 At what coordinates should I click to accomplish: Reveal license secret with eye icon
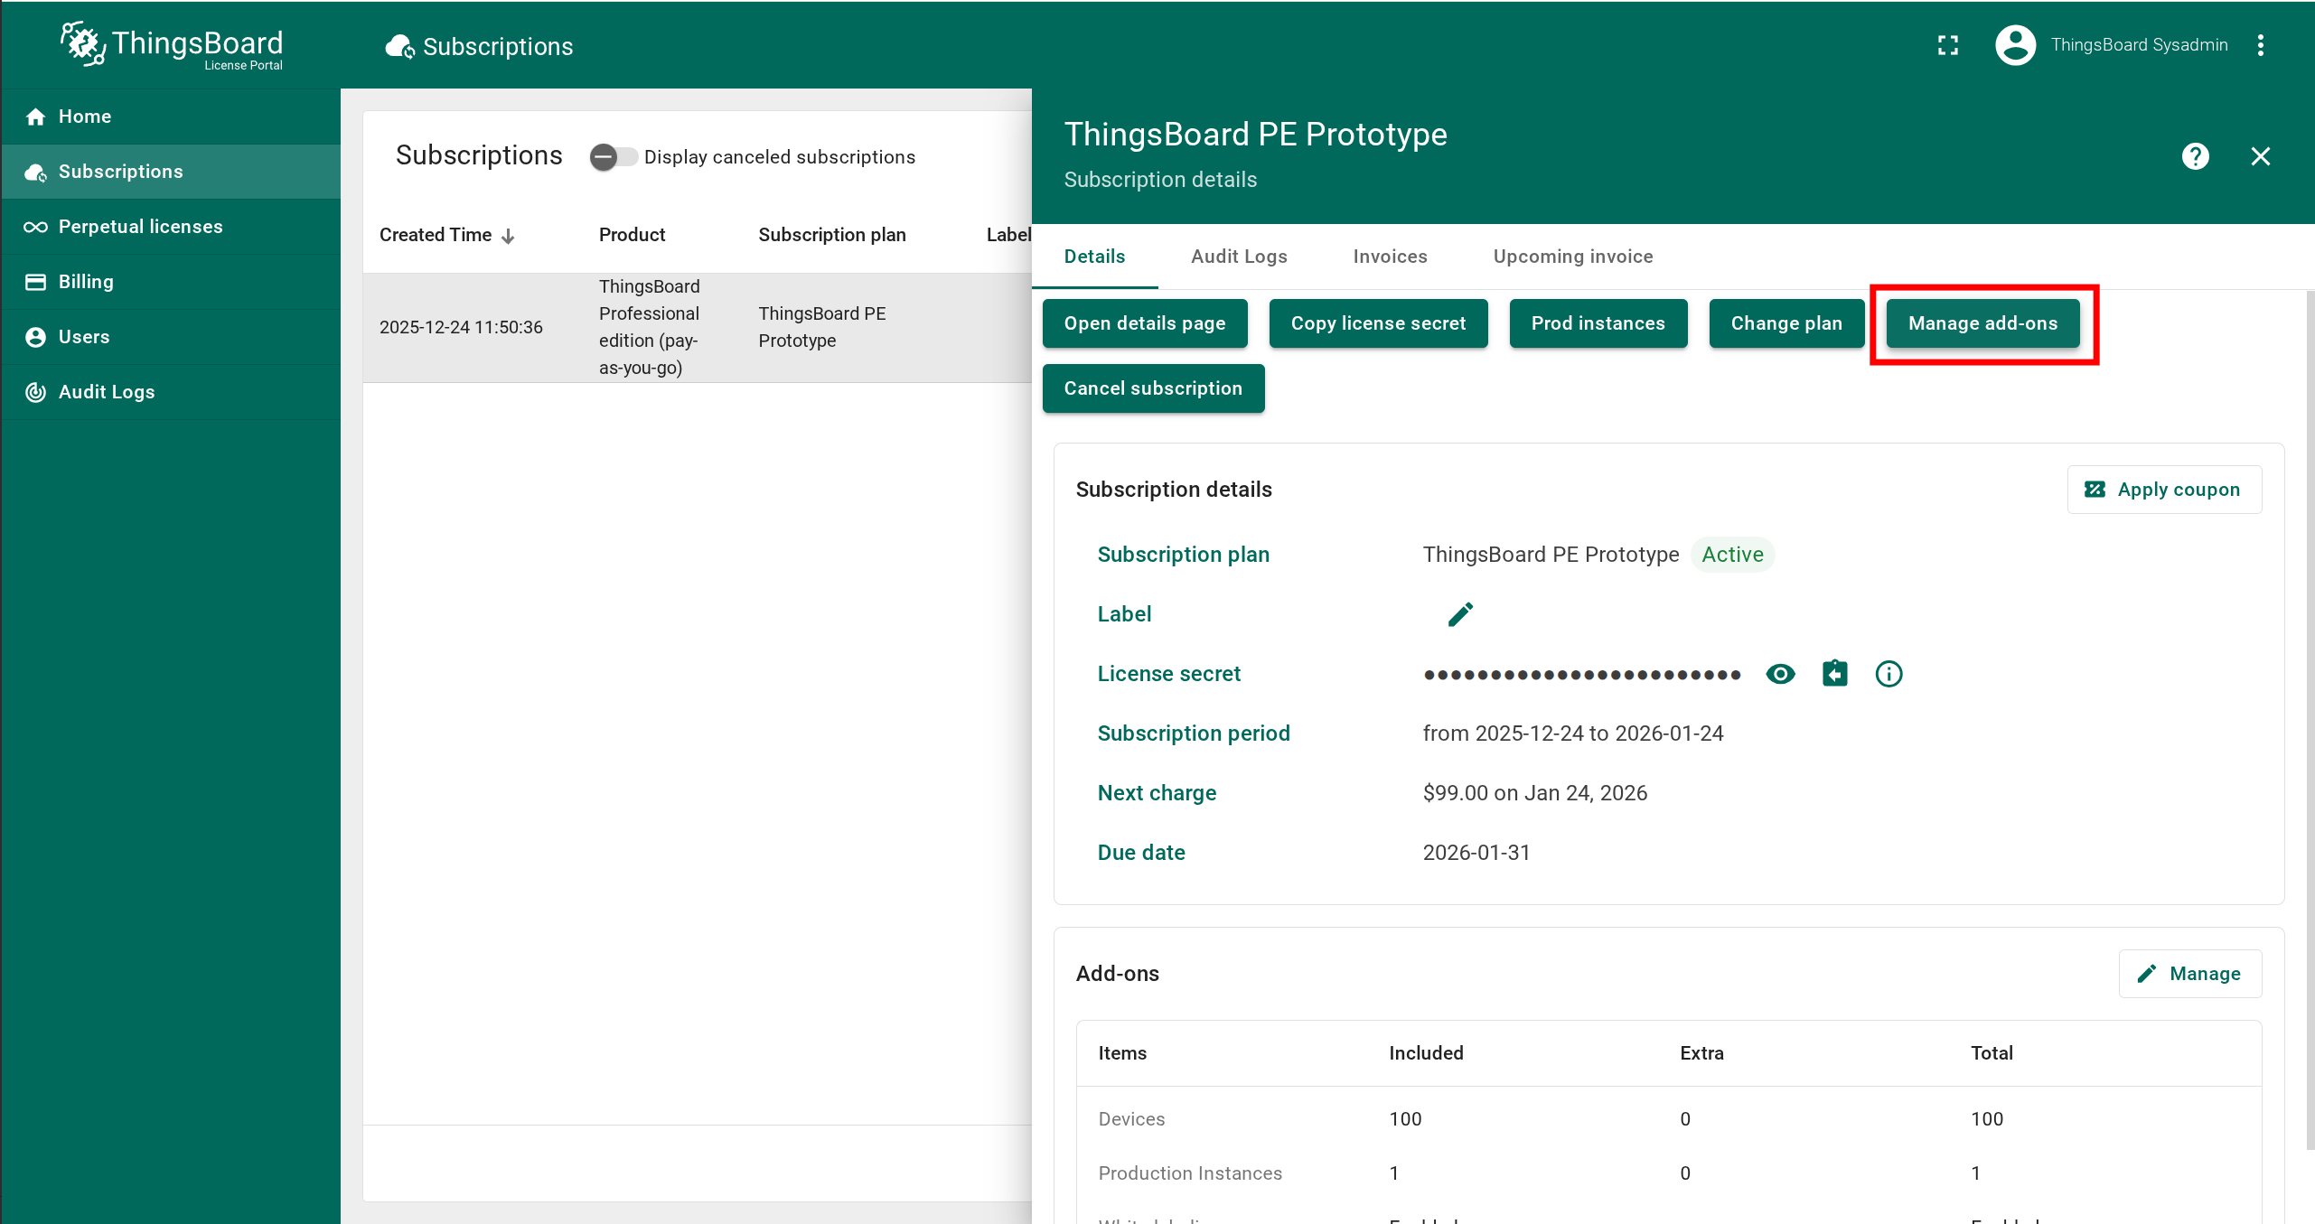[x=1780, y=674]
